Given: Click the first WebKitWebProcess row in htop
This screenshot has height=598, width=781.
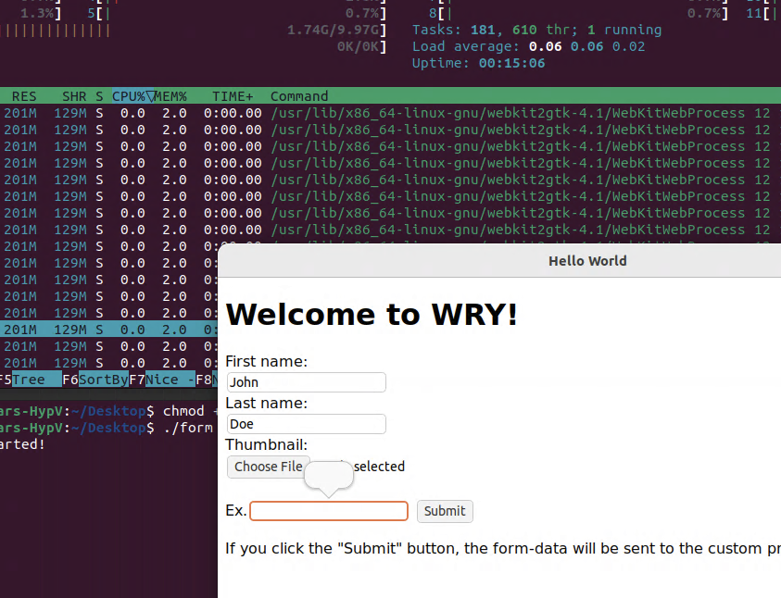Looking at the screenshot, I should point(391,113).
